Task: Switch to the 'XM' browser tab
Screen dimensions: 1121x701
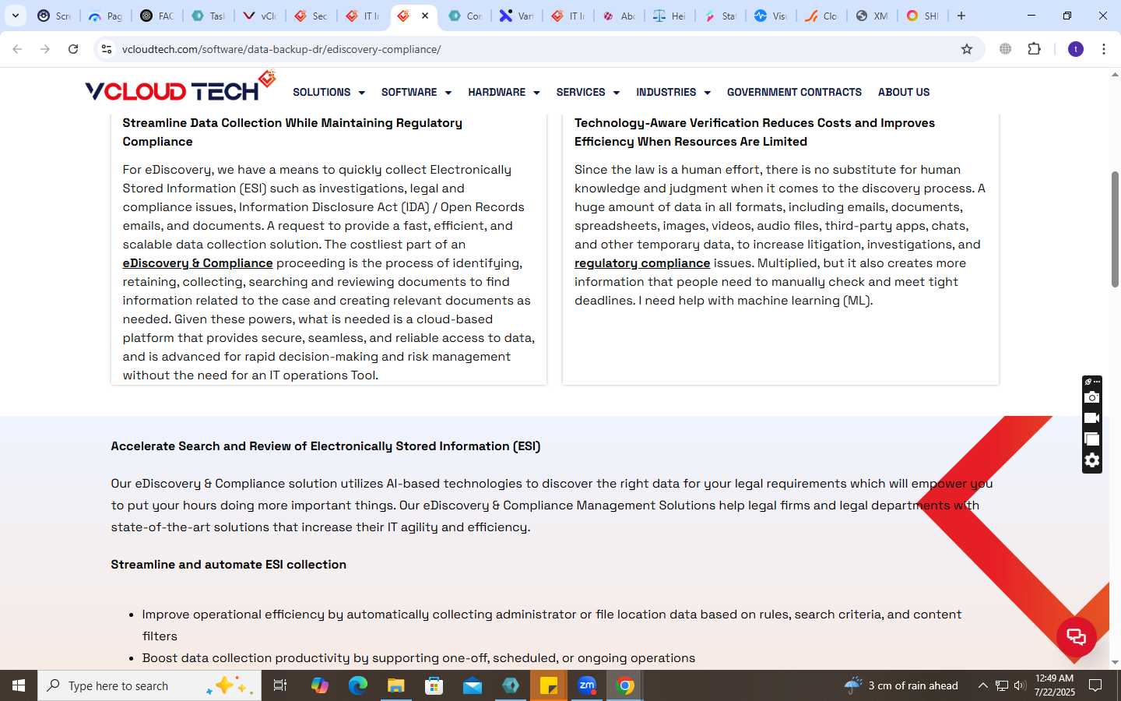Action: (x=872, y=16)
